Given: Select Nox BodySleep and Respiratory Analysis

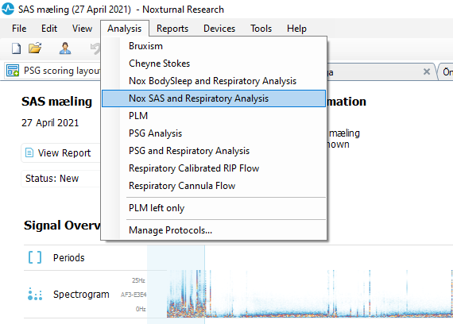Looking at the screenshot, I should 214,81.
